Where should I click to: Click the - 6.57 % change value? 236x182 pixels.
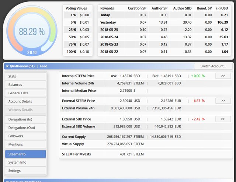coord(198,101)
